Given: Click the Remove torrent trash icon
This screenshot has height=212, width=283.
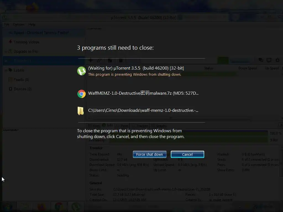Looking at the screenshot, I should [x=121, y=60].
